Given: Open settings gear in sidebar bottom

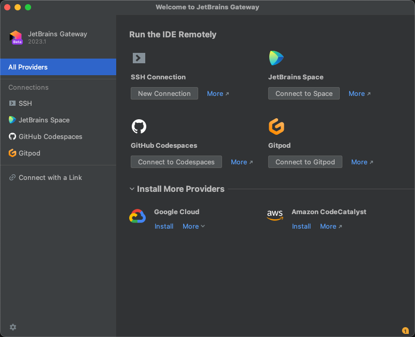Looking at the screenshot, I should [13, 327].
